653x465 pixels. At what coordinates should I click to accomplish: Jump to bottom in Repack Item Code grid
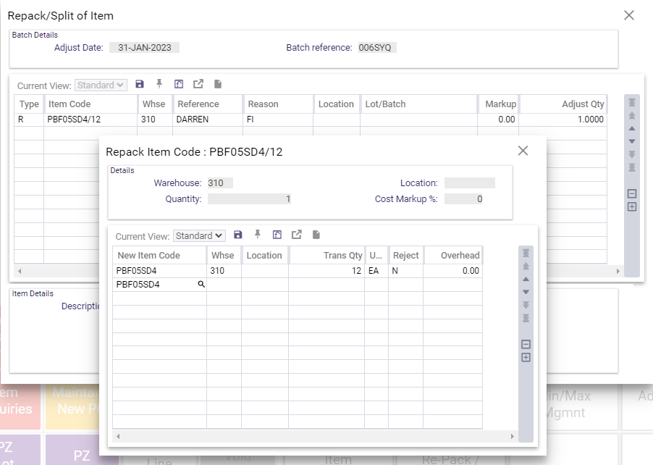coord(526,319)
